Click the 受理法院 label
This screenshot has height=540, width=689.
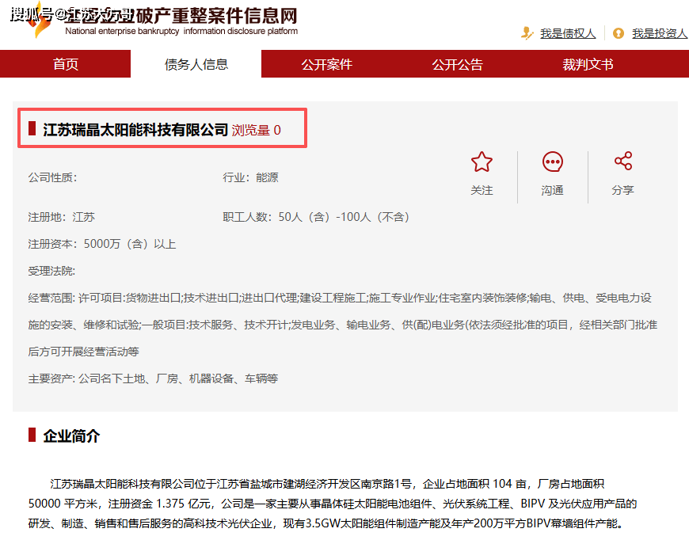click(51, 271)
